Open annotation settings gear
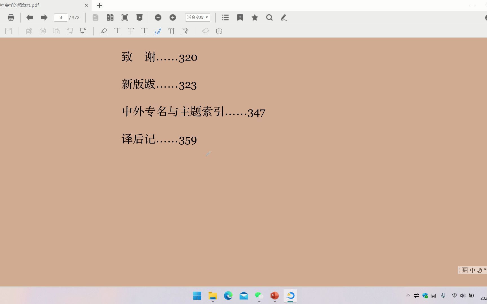Screen dimensions: 487x304 tap(219, 31)
